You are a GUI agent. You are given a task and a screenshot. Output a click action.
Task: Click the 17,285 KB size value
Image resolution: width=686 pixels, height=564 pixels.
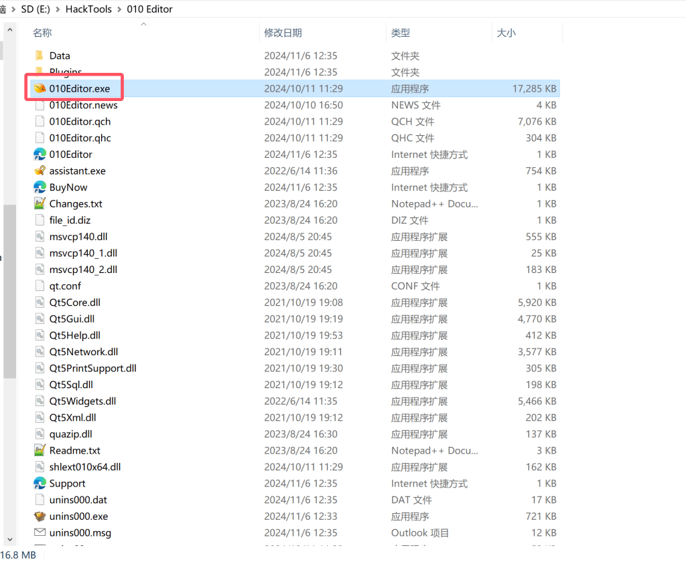click(x=534, y=89)
